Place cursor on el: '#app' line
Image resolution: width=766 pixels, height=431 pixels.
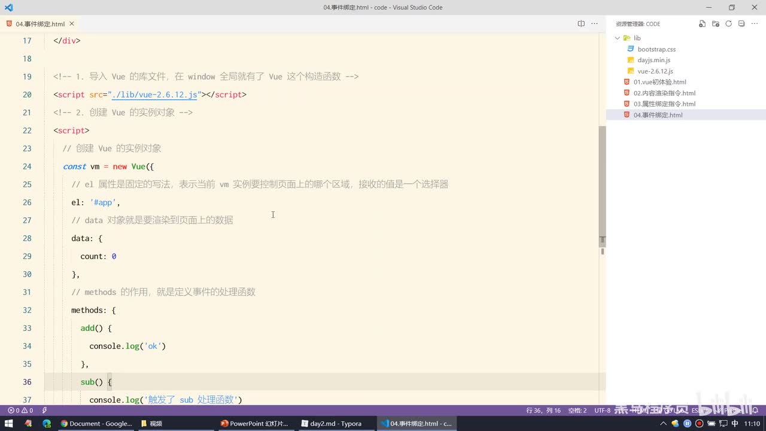(x=96, y=202)
